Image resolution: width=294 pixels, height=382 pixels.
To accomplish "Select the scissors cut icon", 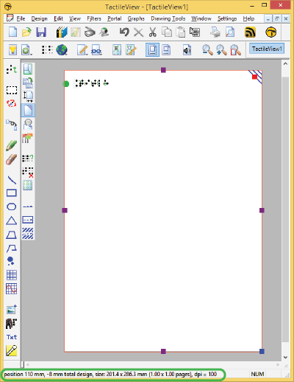I will point(152,32).
